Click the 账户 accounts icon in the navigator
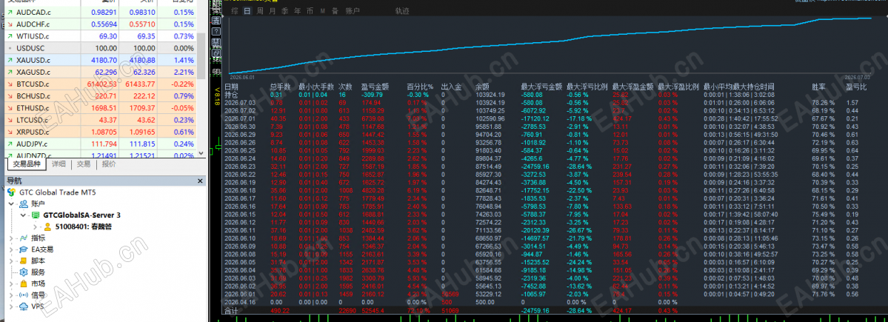 24,204
